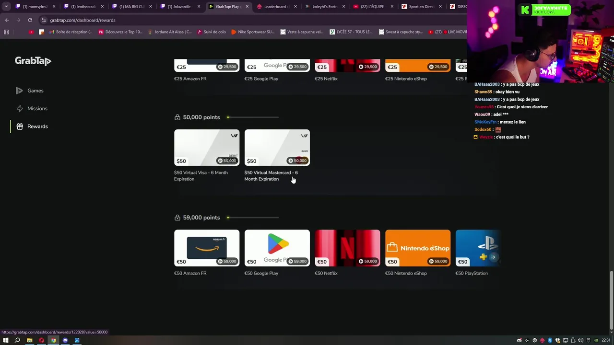Reload the GrabTap page
614x345 pixels.
tap(30, 20)
